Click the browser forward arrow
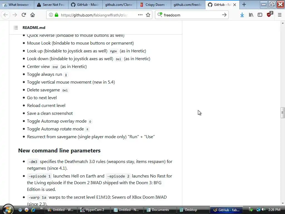 click(15, 15)
